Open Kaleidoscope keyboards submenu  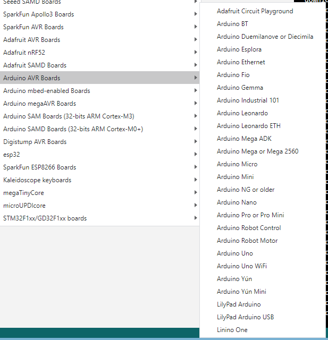[x=99, y=180]
